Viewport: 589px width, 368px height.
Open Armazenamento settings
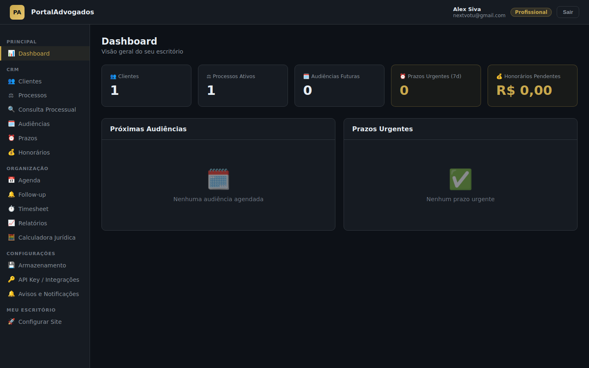[x=42, y=265]
